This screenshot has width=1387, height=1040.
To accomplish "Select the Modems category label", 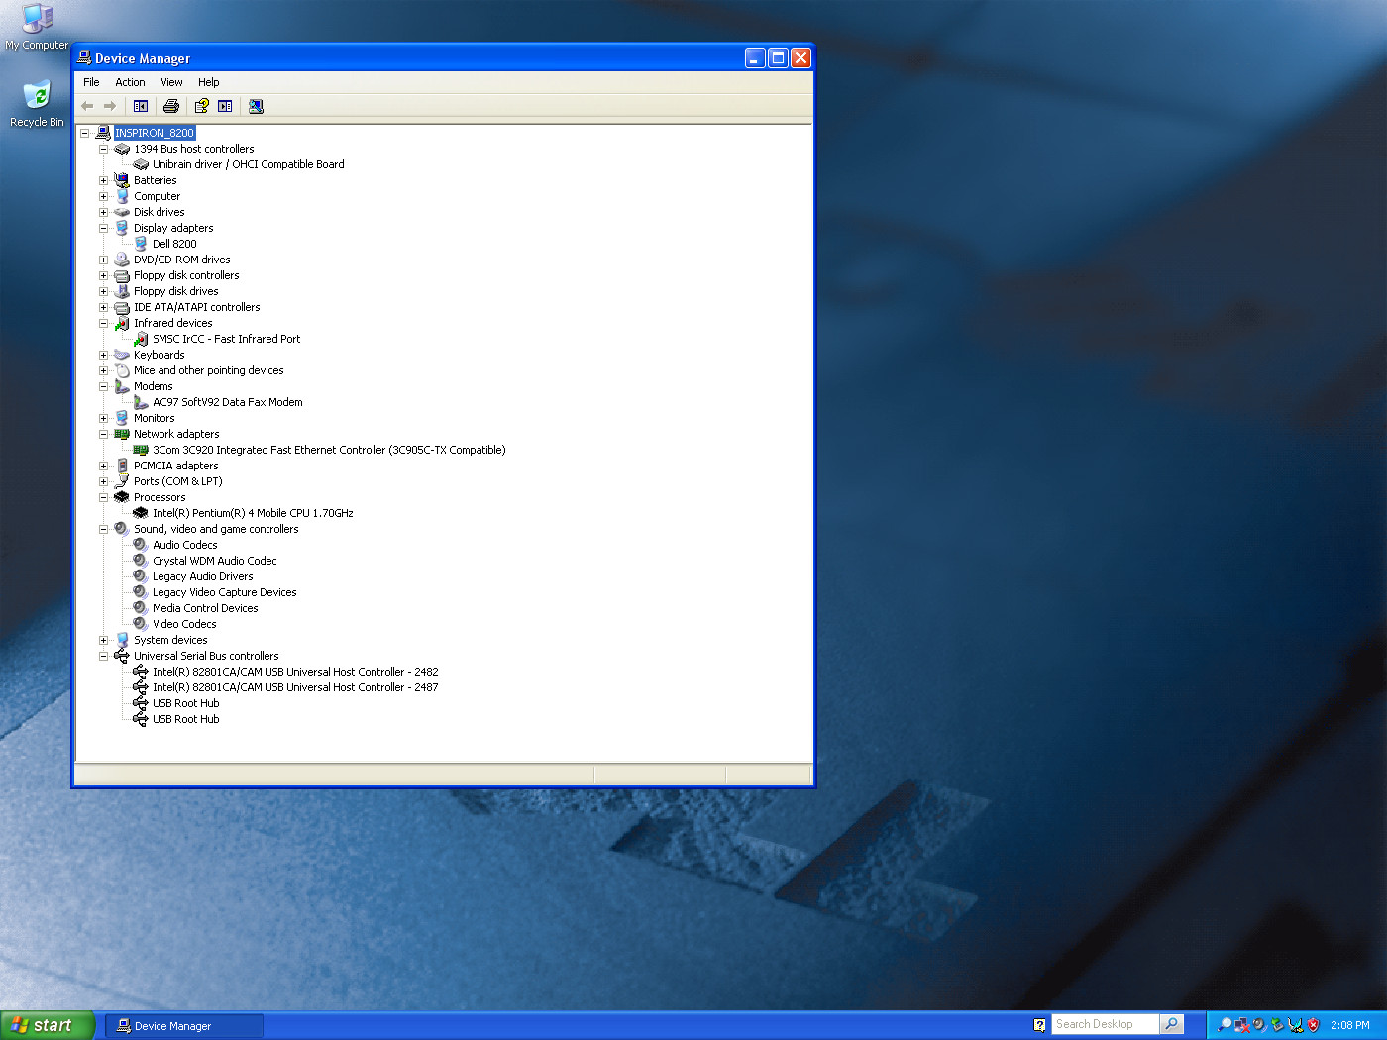I will (x=153, y=386).
